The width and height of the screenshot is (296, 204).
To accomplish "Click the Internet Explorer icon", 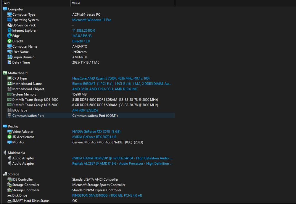I will click(9, 30).
